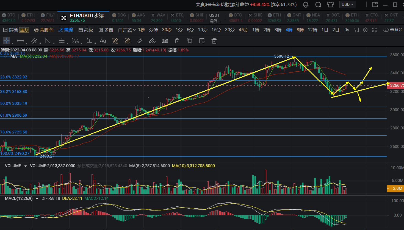The image size is (404, 230).
Task: Toggle the 高勝率 high win-rate option
Action: point(44,30)
